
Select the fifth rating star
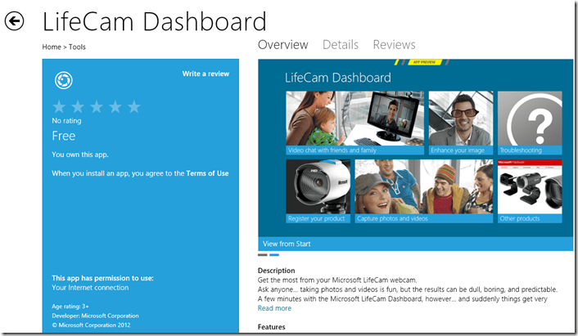tap(134, 107)
